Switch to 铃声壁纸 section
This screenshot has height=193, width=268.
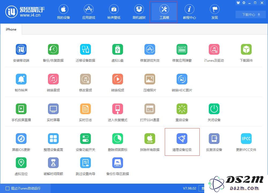pyautogui.click(x=114, y=12)
